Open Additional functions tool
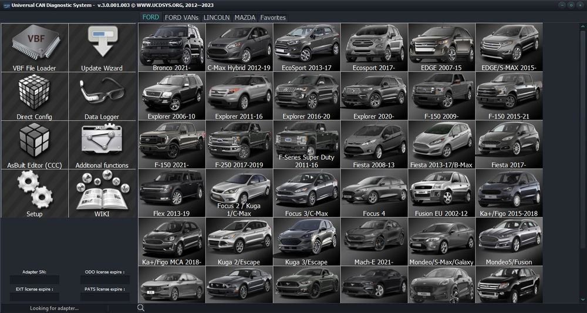Image resolution: width=587 pixels, height=313 pixels. 102,145
